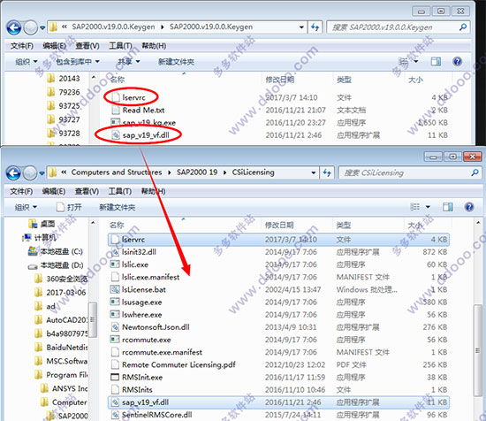Select RMSInit.exe application icon

[115, 378]
